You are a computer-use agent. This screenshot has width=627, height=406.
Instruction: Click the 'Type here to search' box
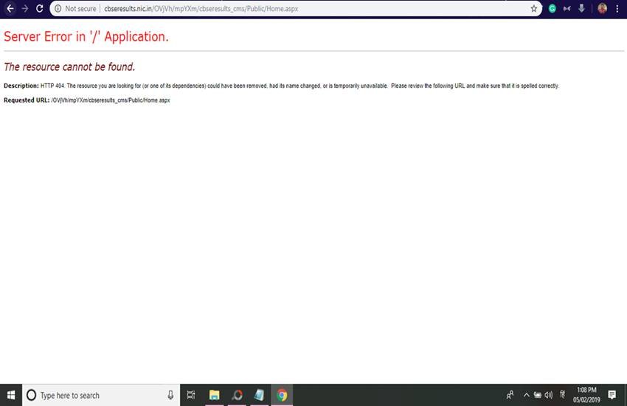[101, 395]
